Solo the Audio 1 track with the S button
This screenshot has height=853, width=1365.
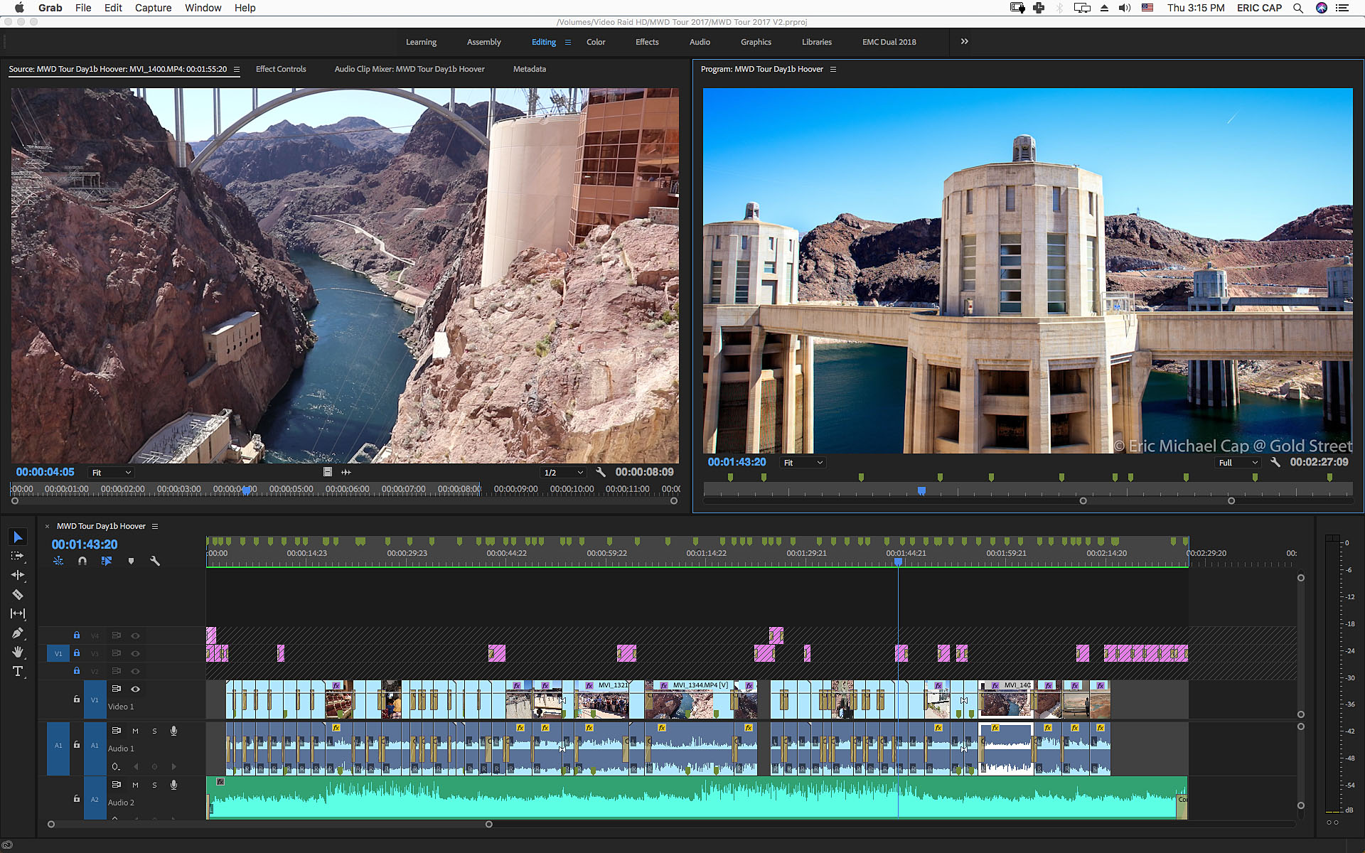(154, 730)
